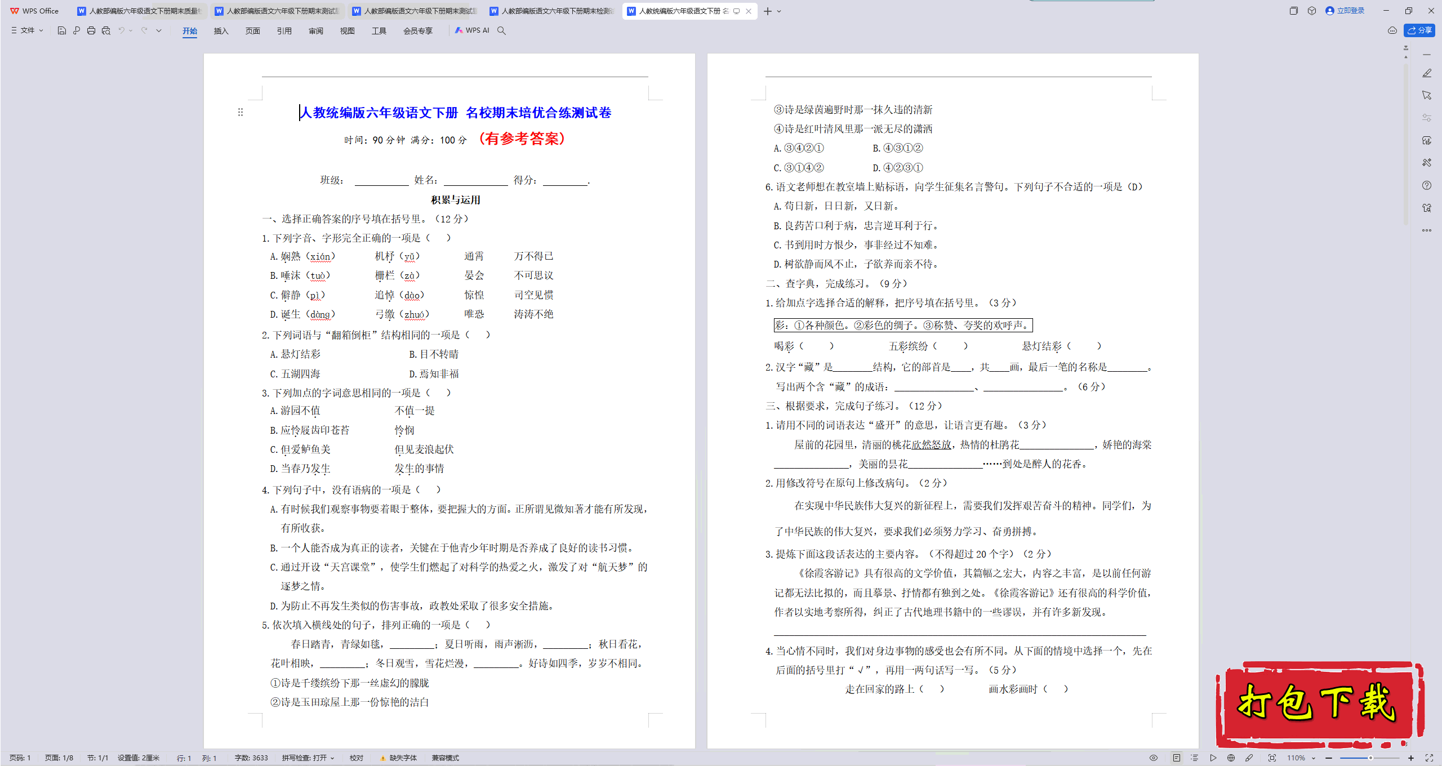Click the fullscreen expand icon at bottom right

pyautogui.click(x=1429, y=758)
